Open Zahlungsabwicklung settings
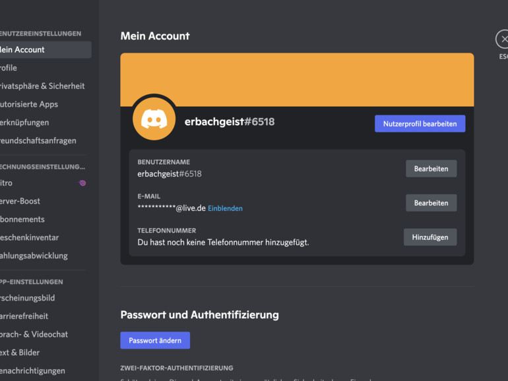This screenshot has height=381, width=508. pos(46,255)
